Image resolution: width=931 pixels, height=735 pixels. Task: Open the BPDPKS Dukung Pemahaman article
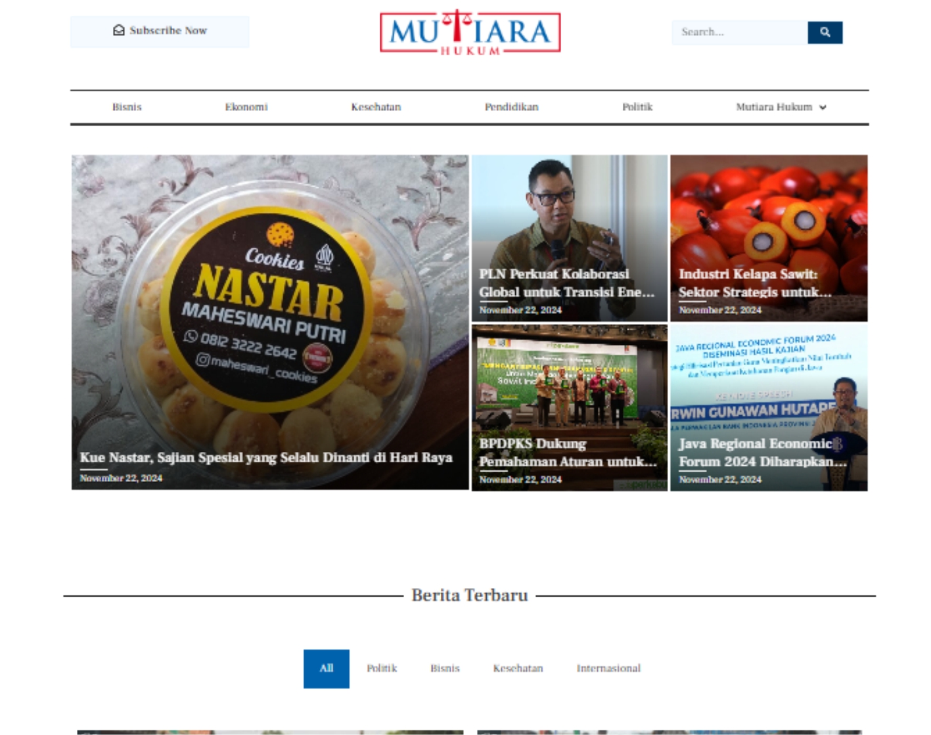pos(568,453)
